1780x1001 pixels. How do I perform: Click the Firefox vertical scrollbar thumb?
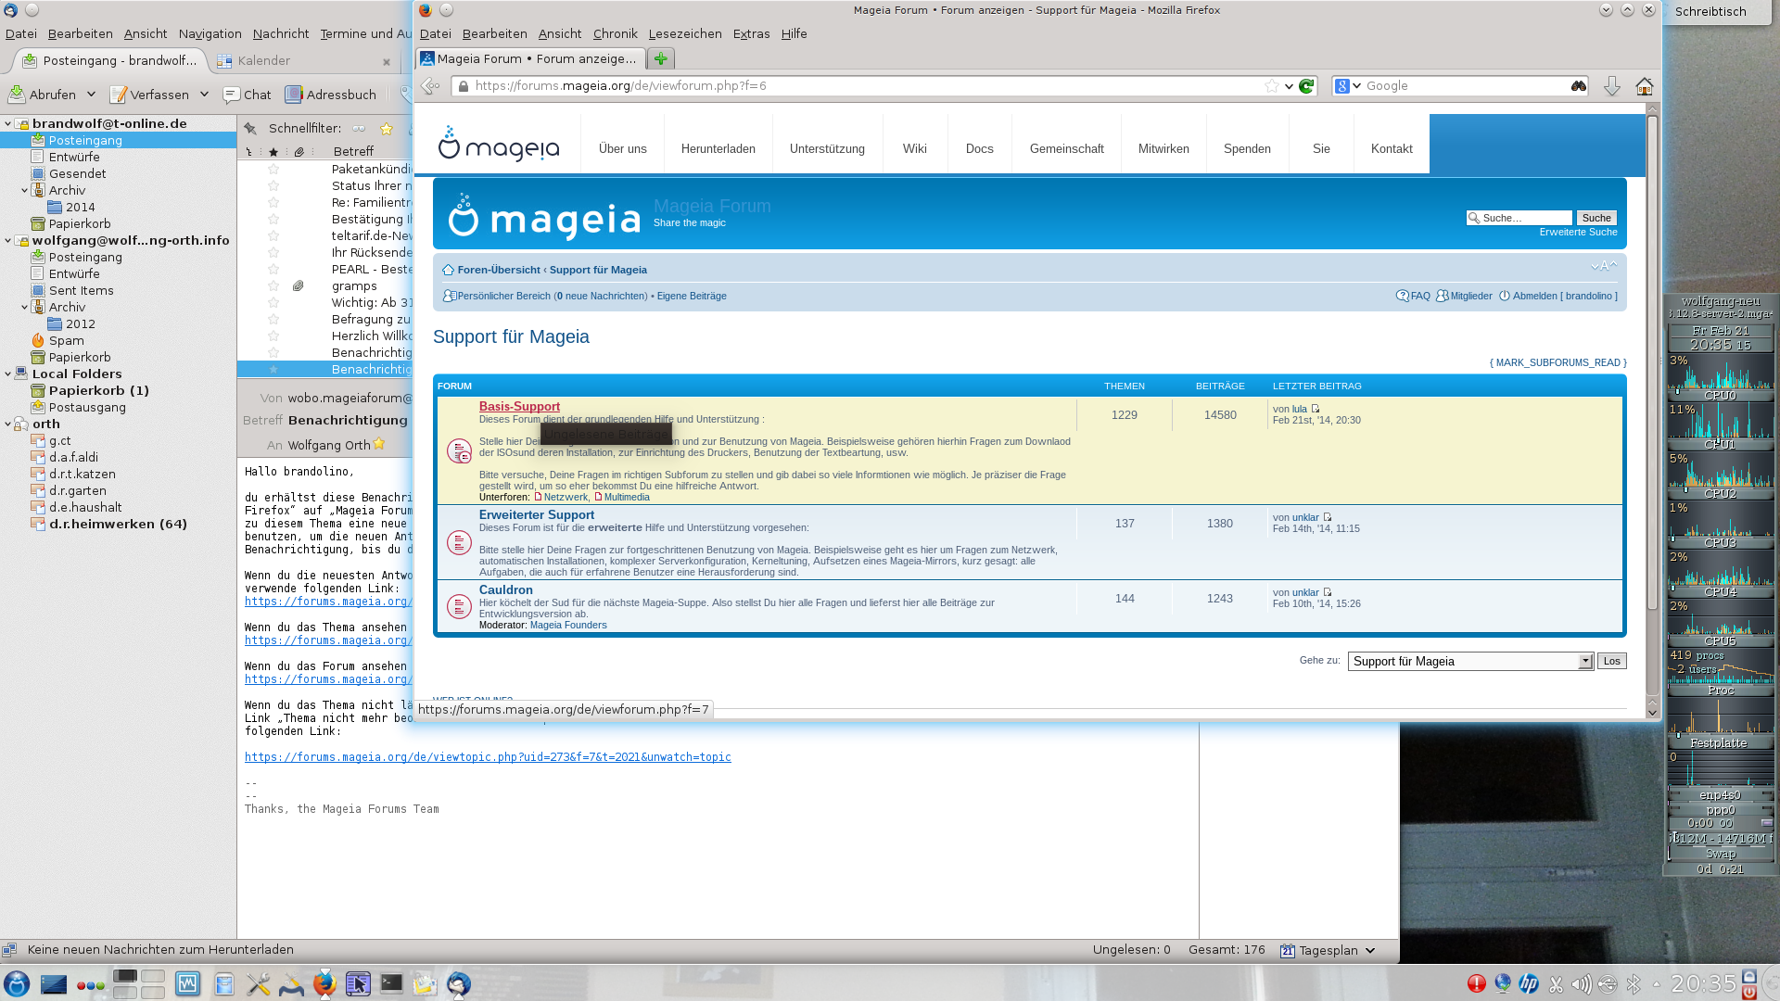1652,361
